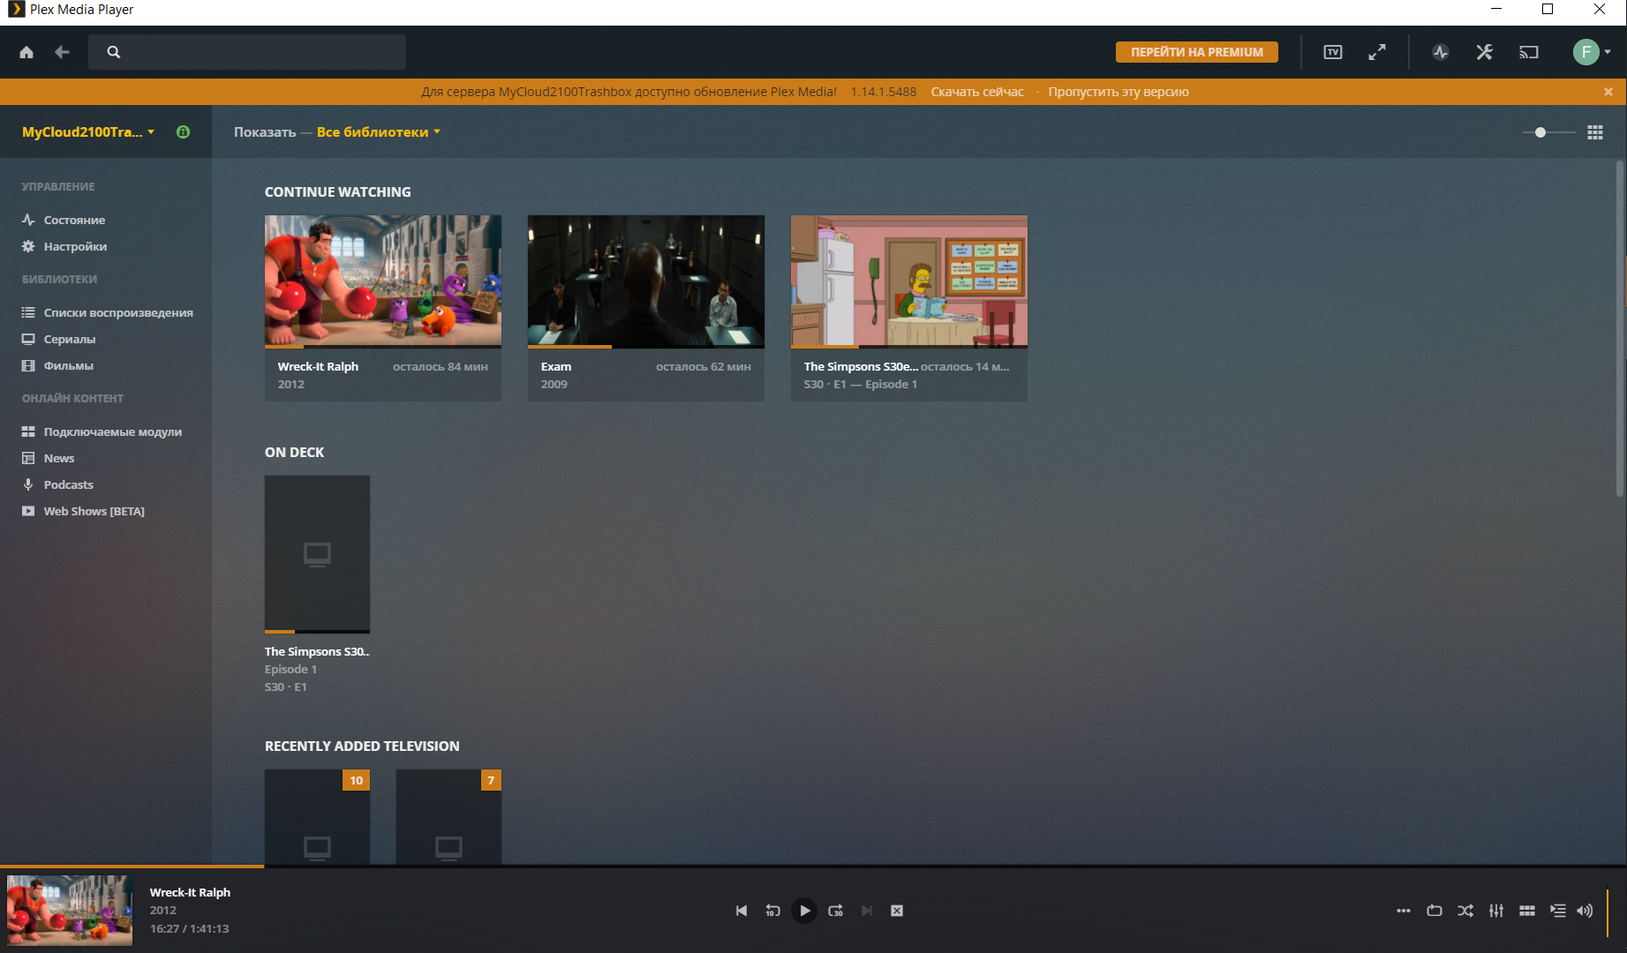Click the next track player control
Screen dimensions: 1627x953
867,911
